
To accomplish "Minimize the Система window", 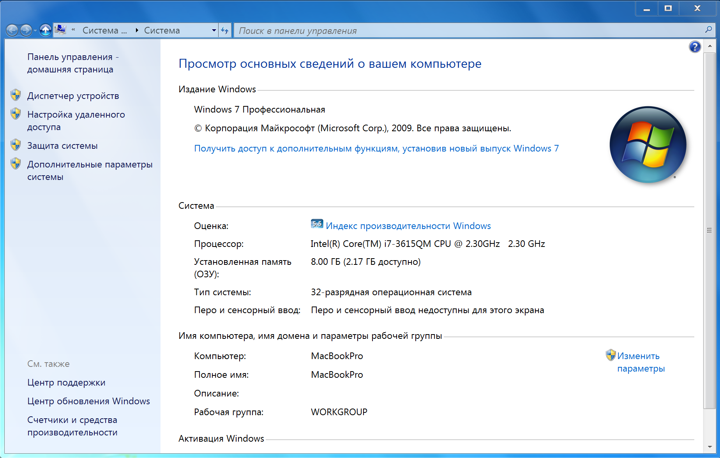I will [x=647, y=8].
